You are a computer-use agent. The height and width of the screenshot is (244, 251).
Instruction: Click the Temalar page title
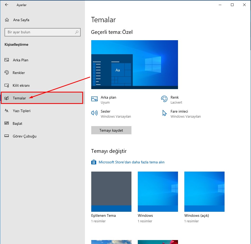[103, 20]
